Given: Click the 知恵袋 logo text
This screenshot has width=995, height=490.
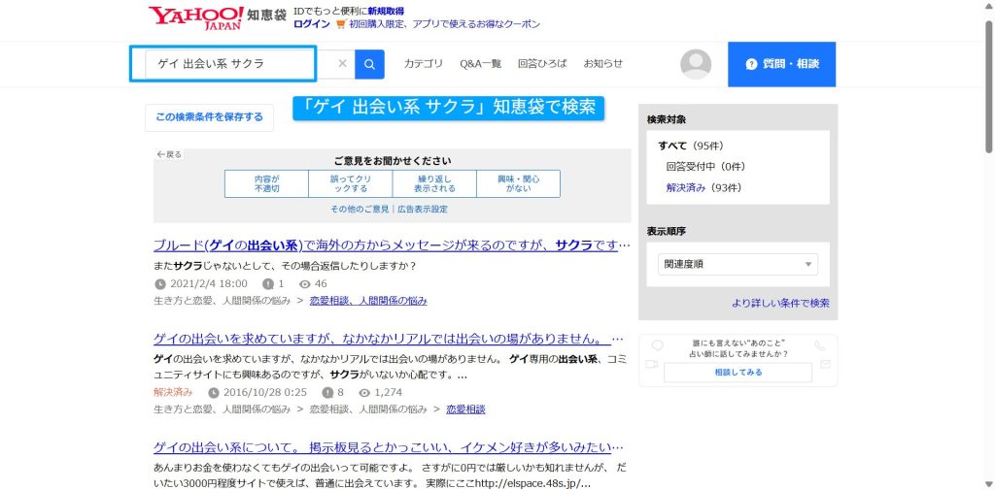Looking at the screenshot, I should 266,14.
